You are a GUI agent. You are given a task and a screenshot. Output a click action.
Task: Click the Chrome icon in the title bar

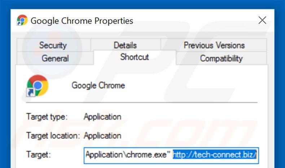[x=22, y=20]
